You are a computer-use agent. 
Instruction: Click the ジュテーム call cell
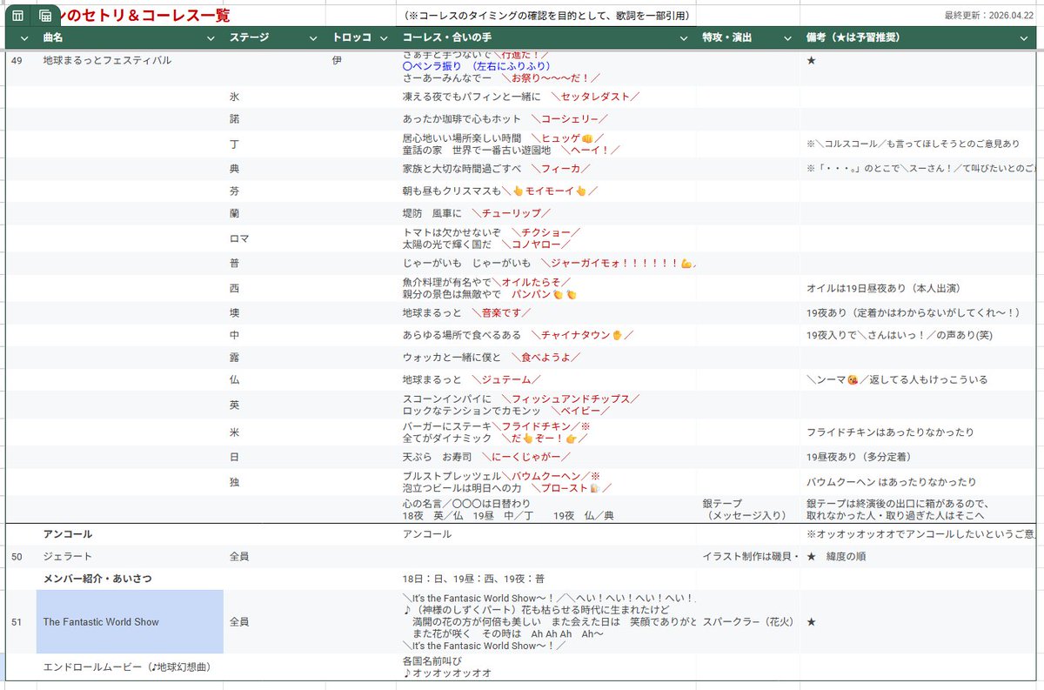[x=546, y=380]
